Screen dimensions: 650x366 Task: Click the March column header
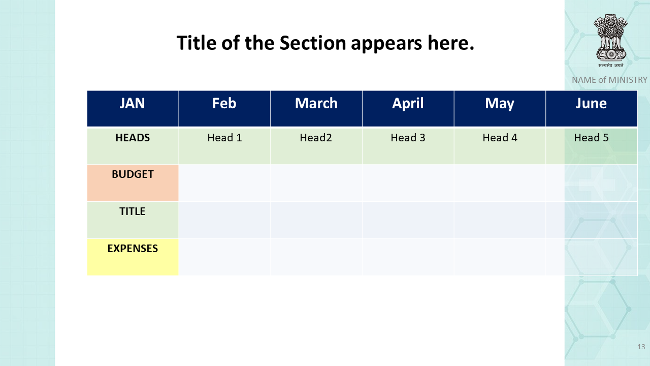pyautogui.click(x=316, y=108)
